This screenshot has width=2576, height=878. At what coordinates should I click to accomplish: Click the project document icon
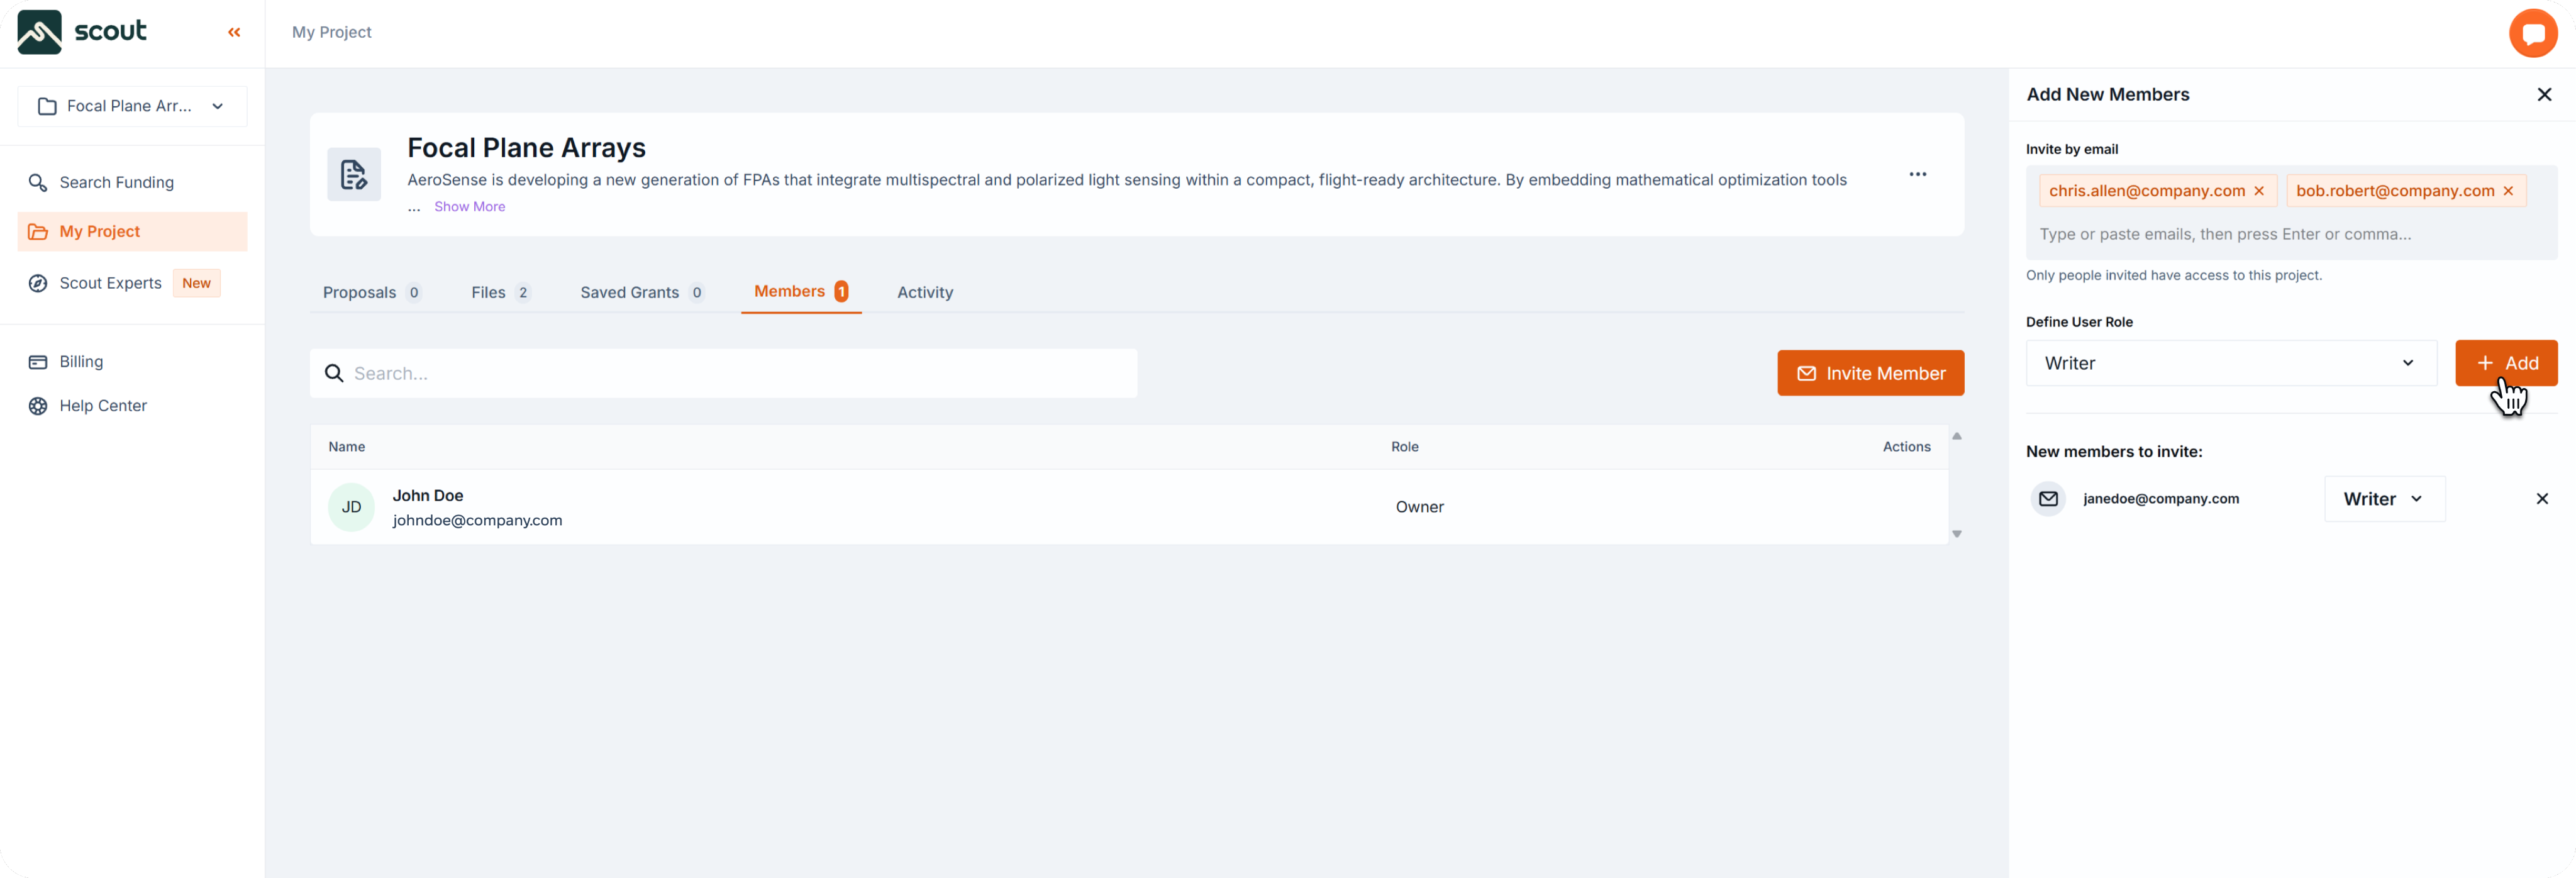[354, 175]
